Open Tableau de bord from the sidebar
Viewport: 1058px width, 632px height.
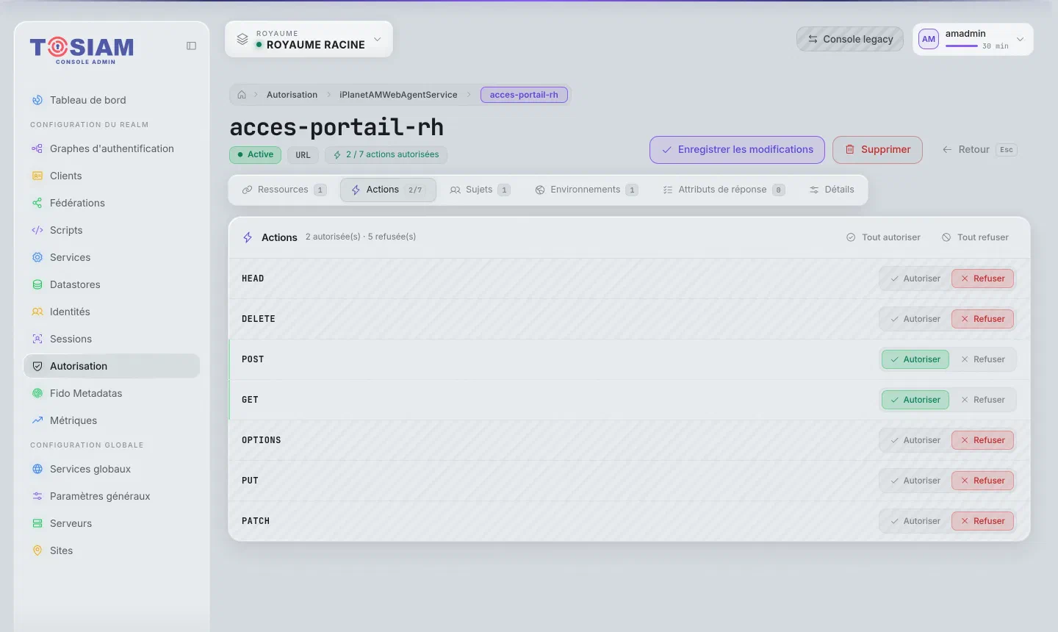point(112,100)
